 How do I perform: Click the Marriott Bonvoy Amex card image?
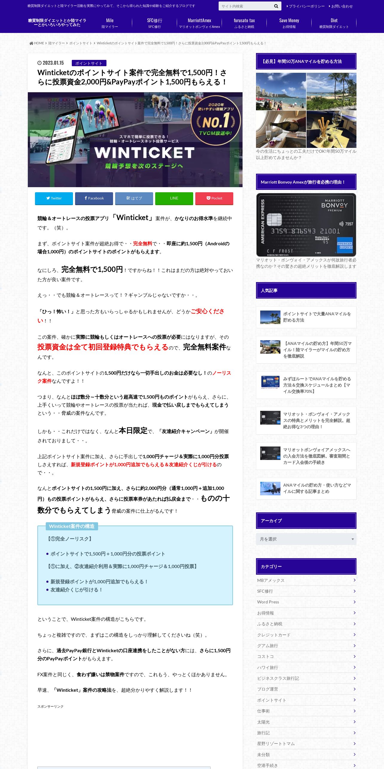pos(306,225)
